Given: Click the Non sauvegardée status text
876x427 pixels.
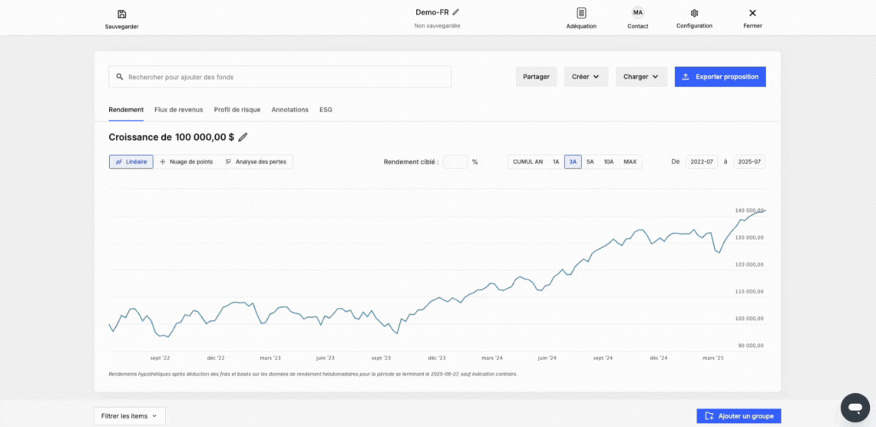Looking at the screenshot, I should (x=438, y=25).
